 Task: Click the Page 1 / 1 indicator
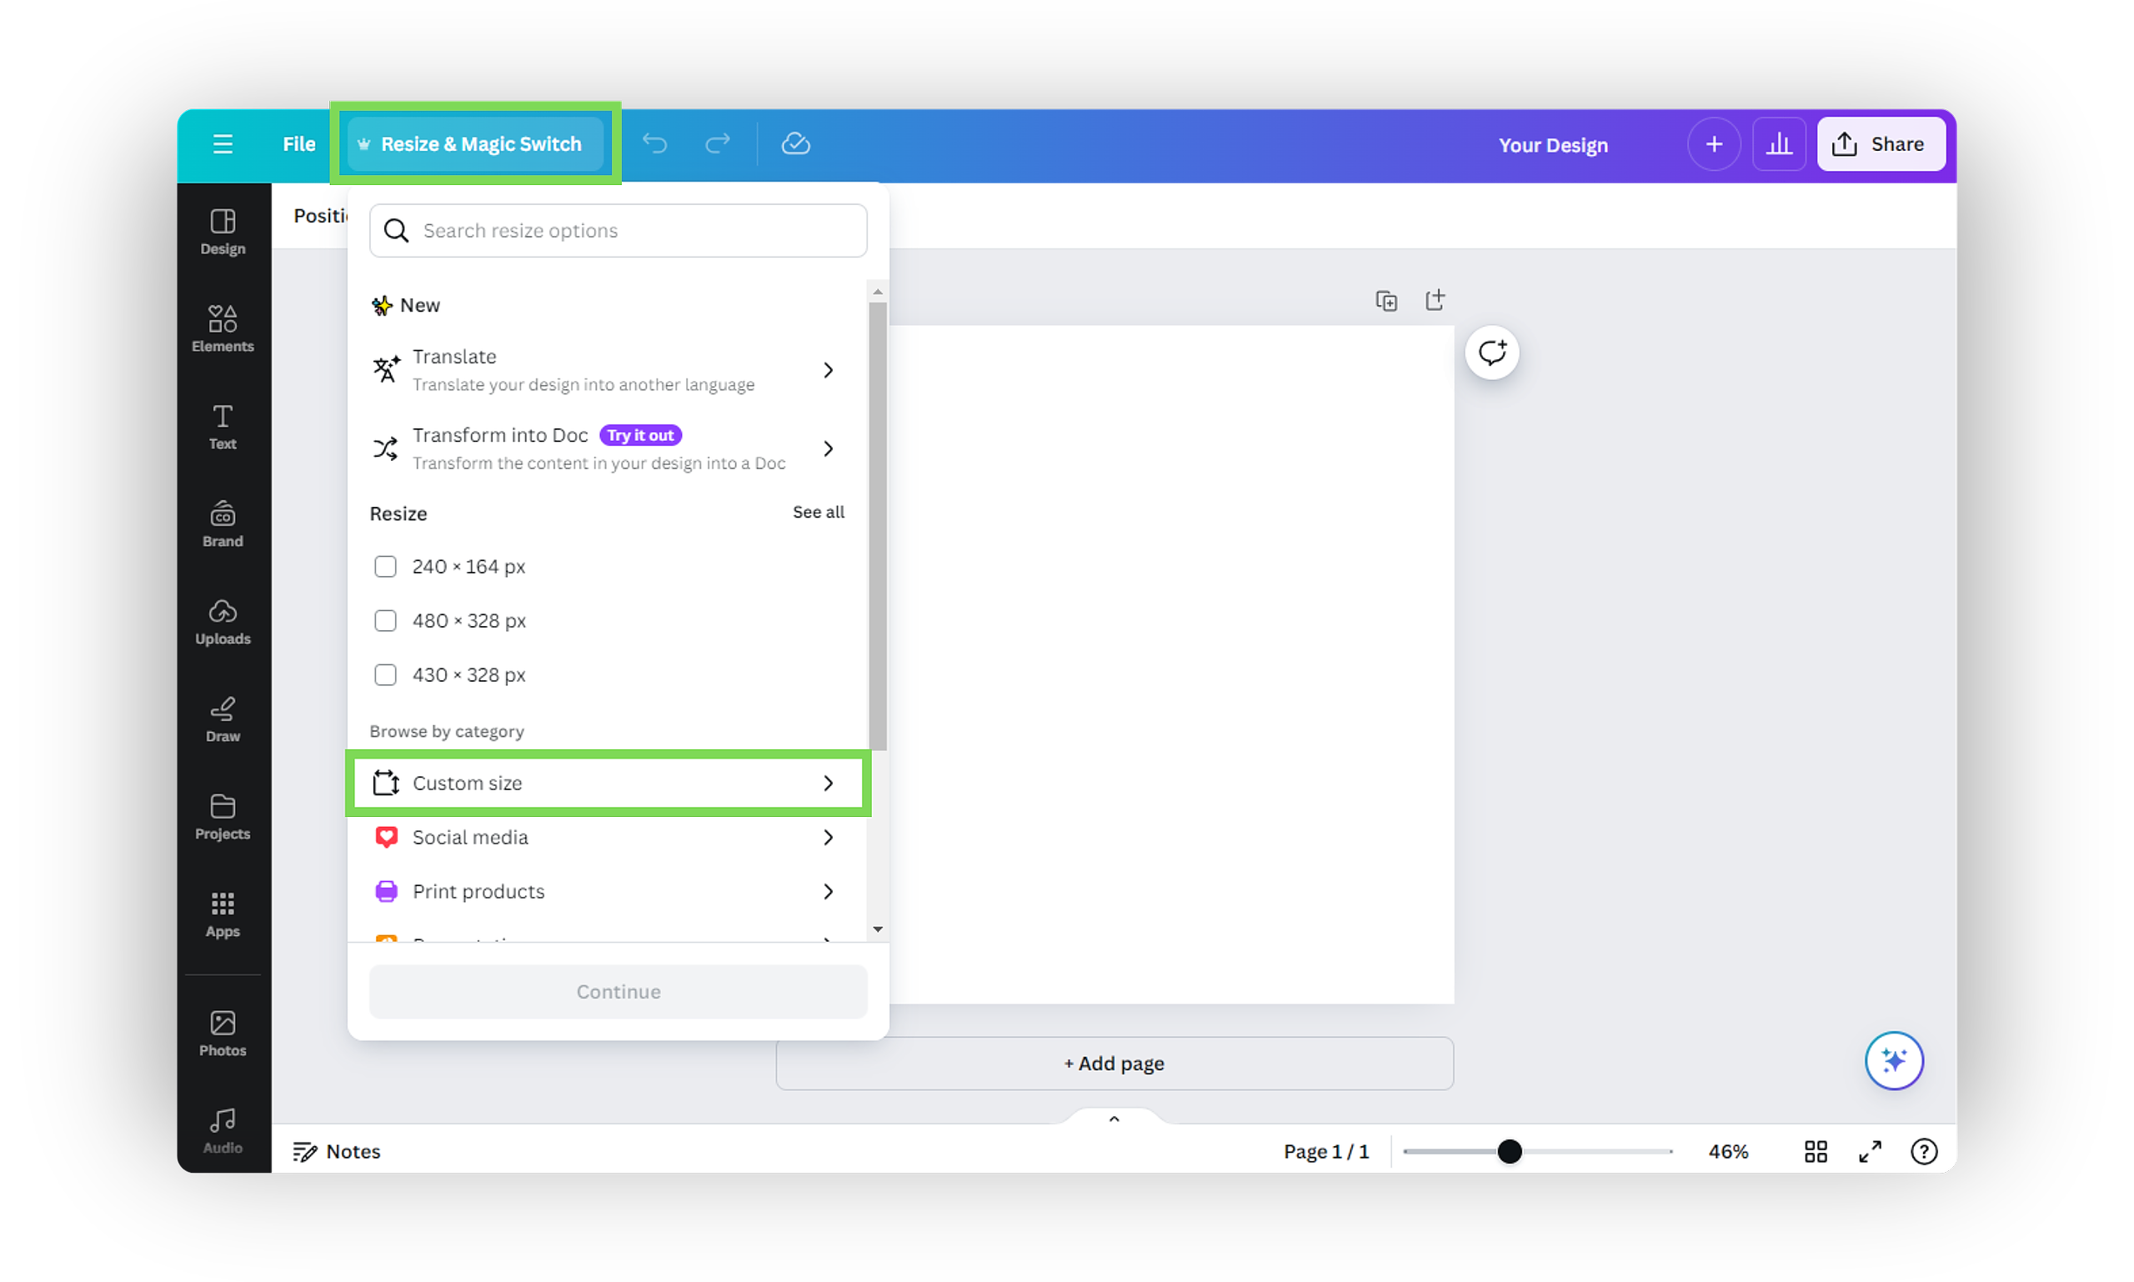(1325, 1152)
